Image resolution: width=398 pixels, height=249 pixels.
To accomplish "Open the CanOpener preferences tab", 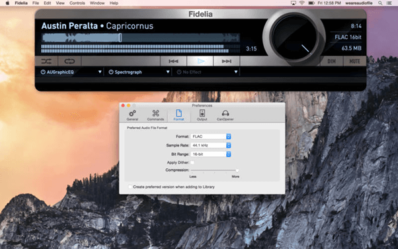I will coord(225,115).
